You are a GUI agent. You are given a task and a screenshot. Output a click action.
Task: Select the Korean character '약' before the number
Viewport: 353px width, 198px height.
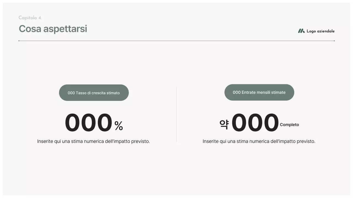[x=224, y=125]
